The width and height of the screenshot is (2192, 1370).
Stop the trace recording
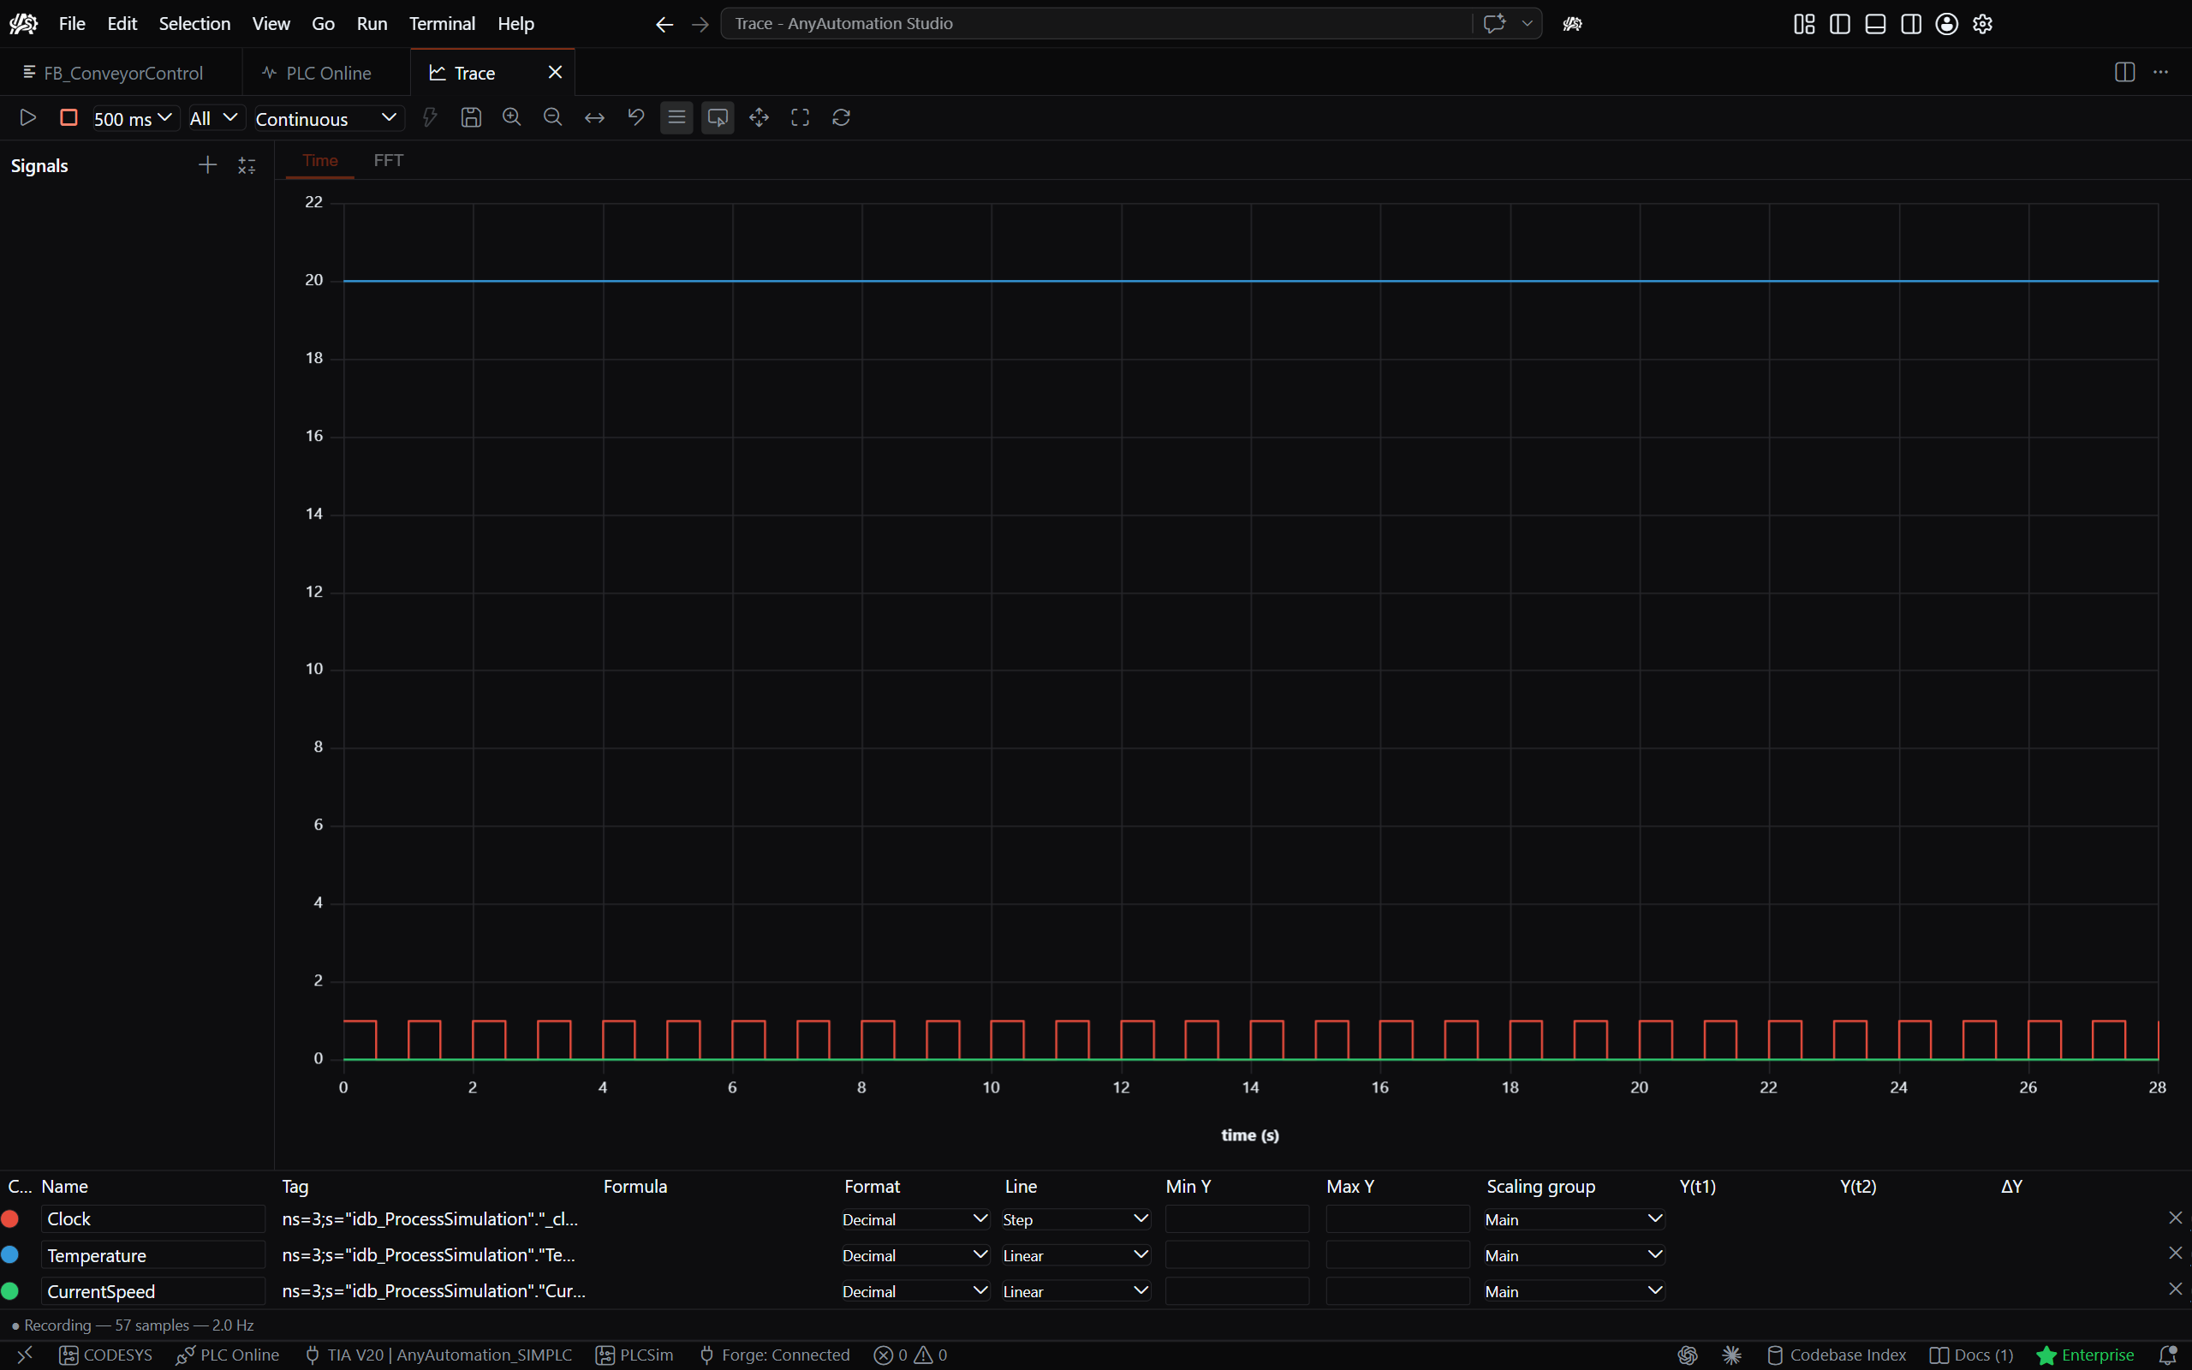pyautogui.click(x=68, y=118)
